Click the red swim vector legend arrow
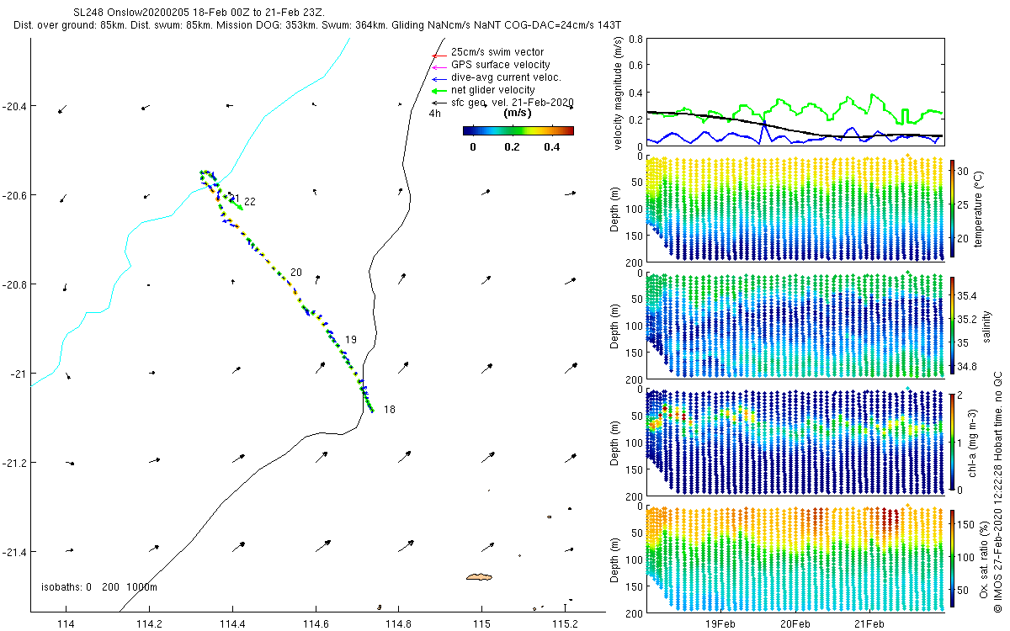This screenshot has height=631, width=1010. [438, 55]
